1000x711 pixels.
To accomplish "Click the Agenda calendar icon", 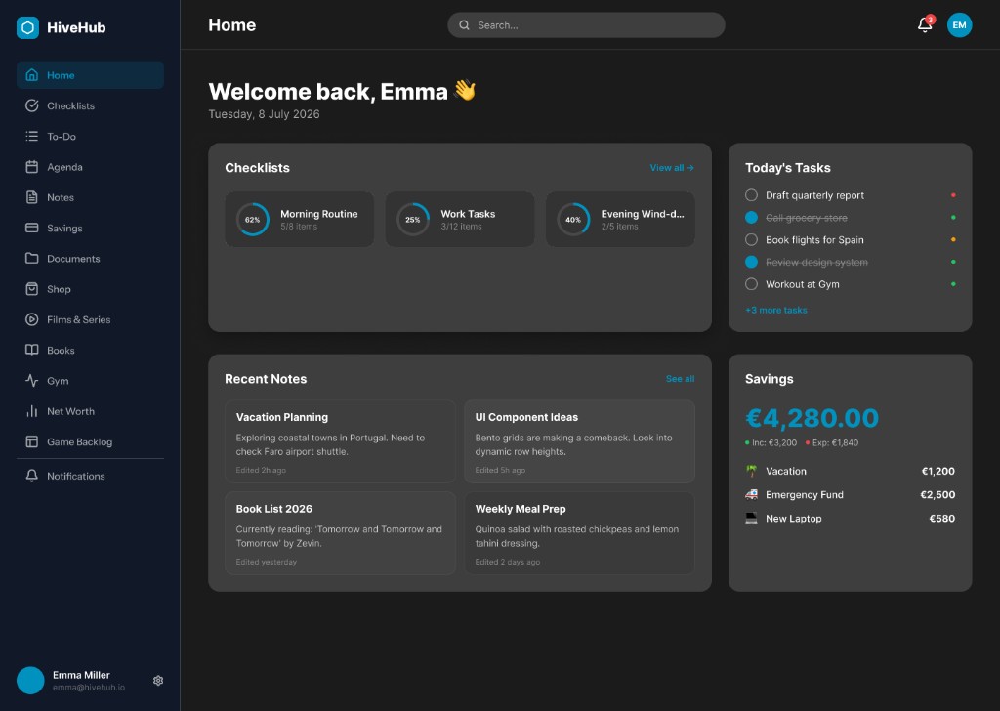I will click(32, 167).
